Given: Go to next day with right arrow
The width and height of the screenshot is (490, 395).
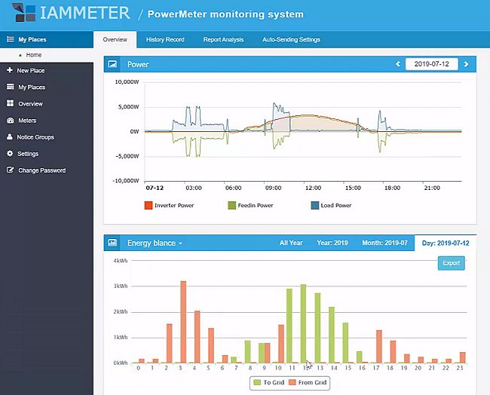Looking at the screenshot, I should tap(466, 64).
